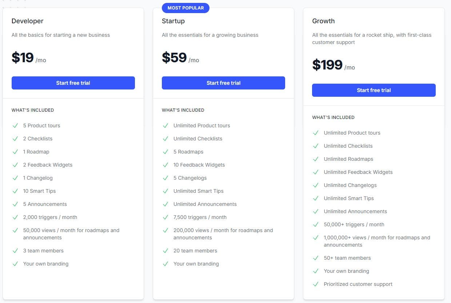Click the $199 price on Growth card
The height and width of the screenshot is (303, 451).
pos(327,65)
